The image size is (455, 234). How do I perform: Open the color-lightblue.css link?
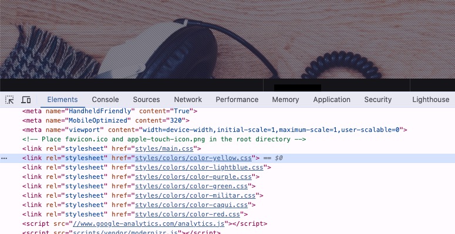click(199, 167)
